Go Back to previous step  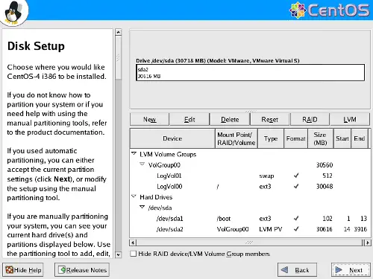click(x=298, y=270)
